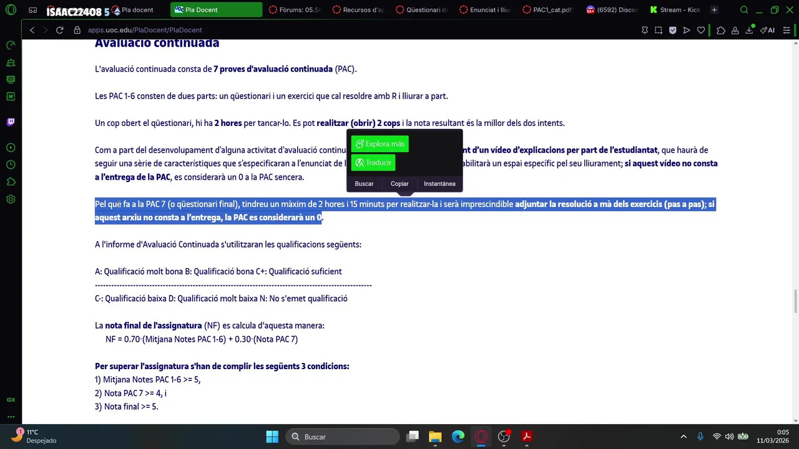Switch to the 'Recursos d'ap' tab

[x=358, y=10]
